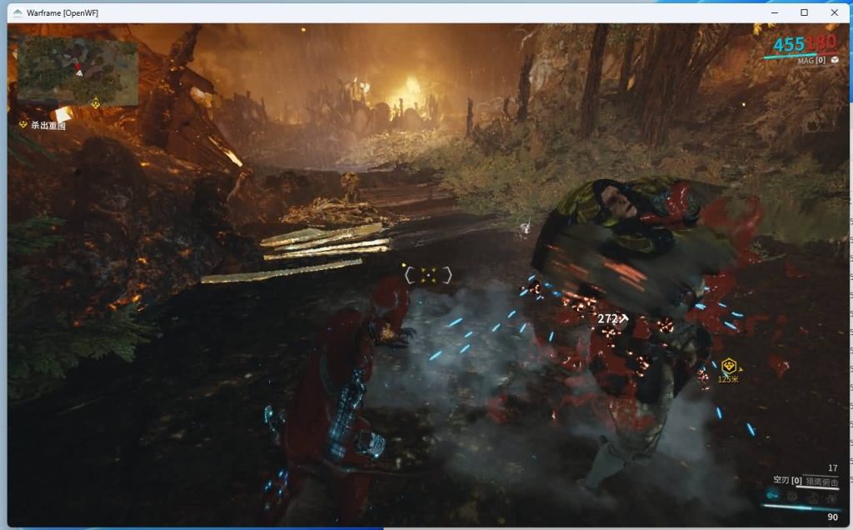This screenshot has height=530, width=853.
Task: Click the yellow objective marker below minimap
Action: point(96,103)
